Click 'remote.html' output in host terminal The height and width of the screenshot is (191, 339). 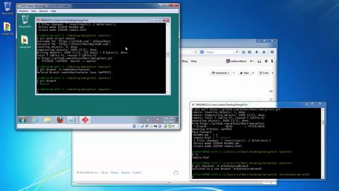click(x=201, y=158)
